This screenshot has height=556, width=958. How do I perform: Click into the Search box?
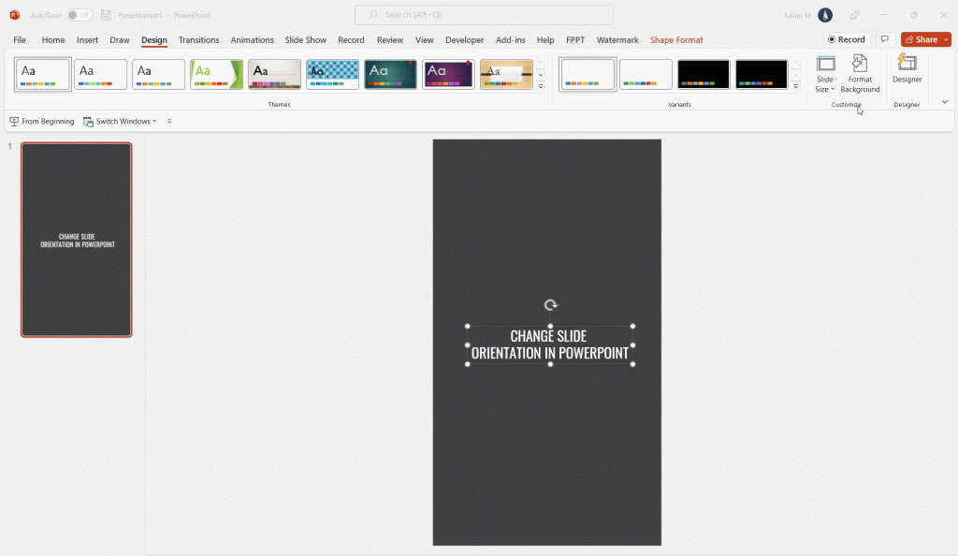(485, 15)
